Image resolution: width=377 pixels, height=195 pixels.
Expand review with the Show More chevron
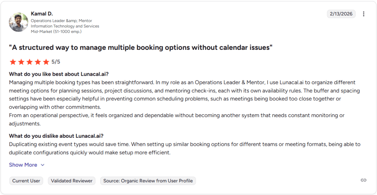(x=42, y=165)
